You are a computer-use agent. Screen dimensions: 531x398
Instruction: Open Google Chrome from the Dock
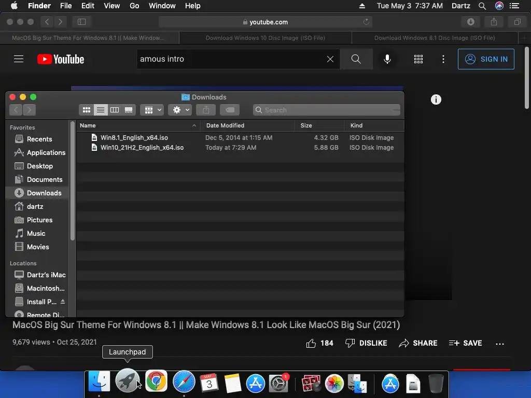[156, 381]
